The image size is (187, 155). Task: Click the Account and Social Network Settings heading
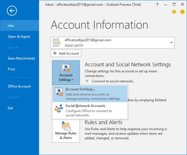(128, 65)
